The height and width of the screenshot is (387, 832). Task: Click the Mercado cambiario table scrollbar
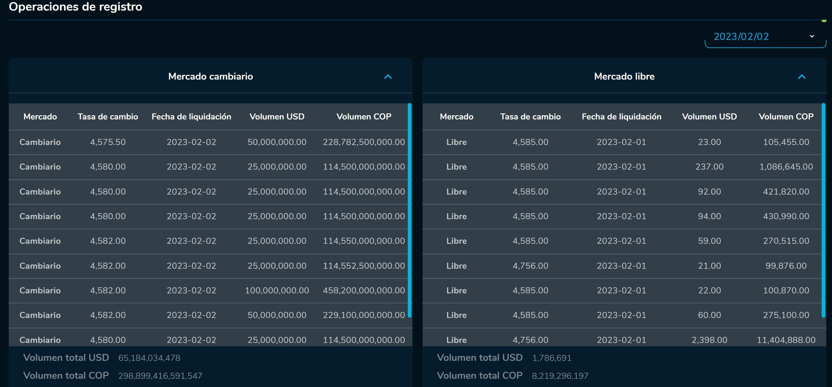pos(409,210)
